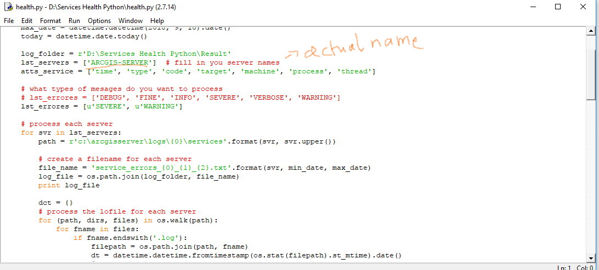Click the commented lst_errores line with 'DEBUG'
Screen dimensions: 599x270
tap(180, 97)
